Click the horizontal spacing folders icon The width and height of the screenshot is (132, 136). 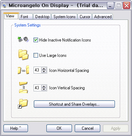pyautogui.click(x=23, y=70)
